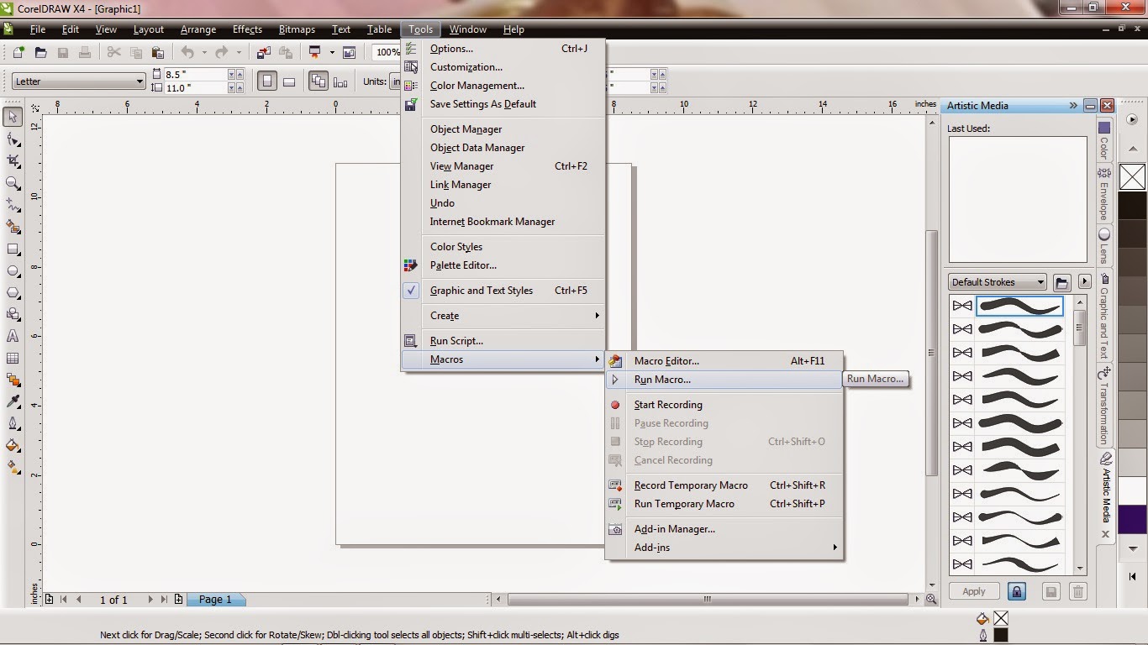
Task: Pick the dark purple palette swatch
Action: tap(1133, 518)
